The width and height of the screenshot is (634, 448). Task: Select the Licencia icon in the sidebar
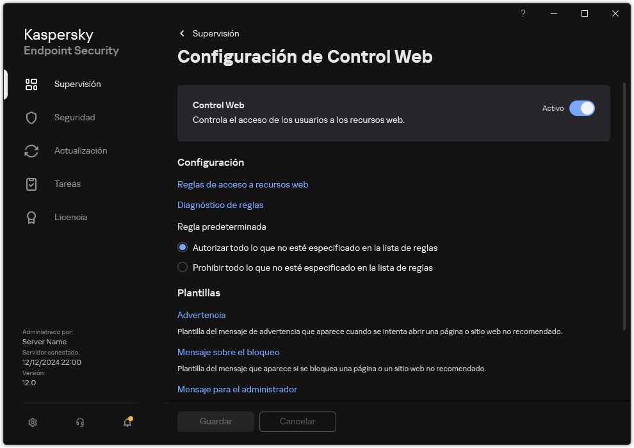coord(31,217)
